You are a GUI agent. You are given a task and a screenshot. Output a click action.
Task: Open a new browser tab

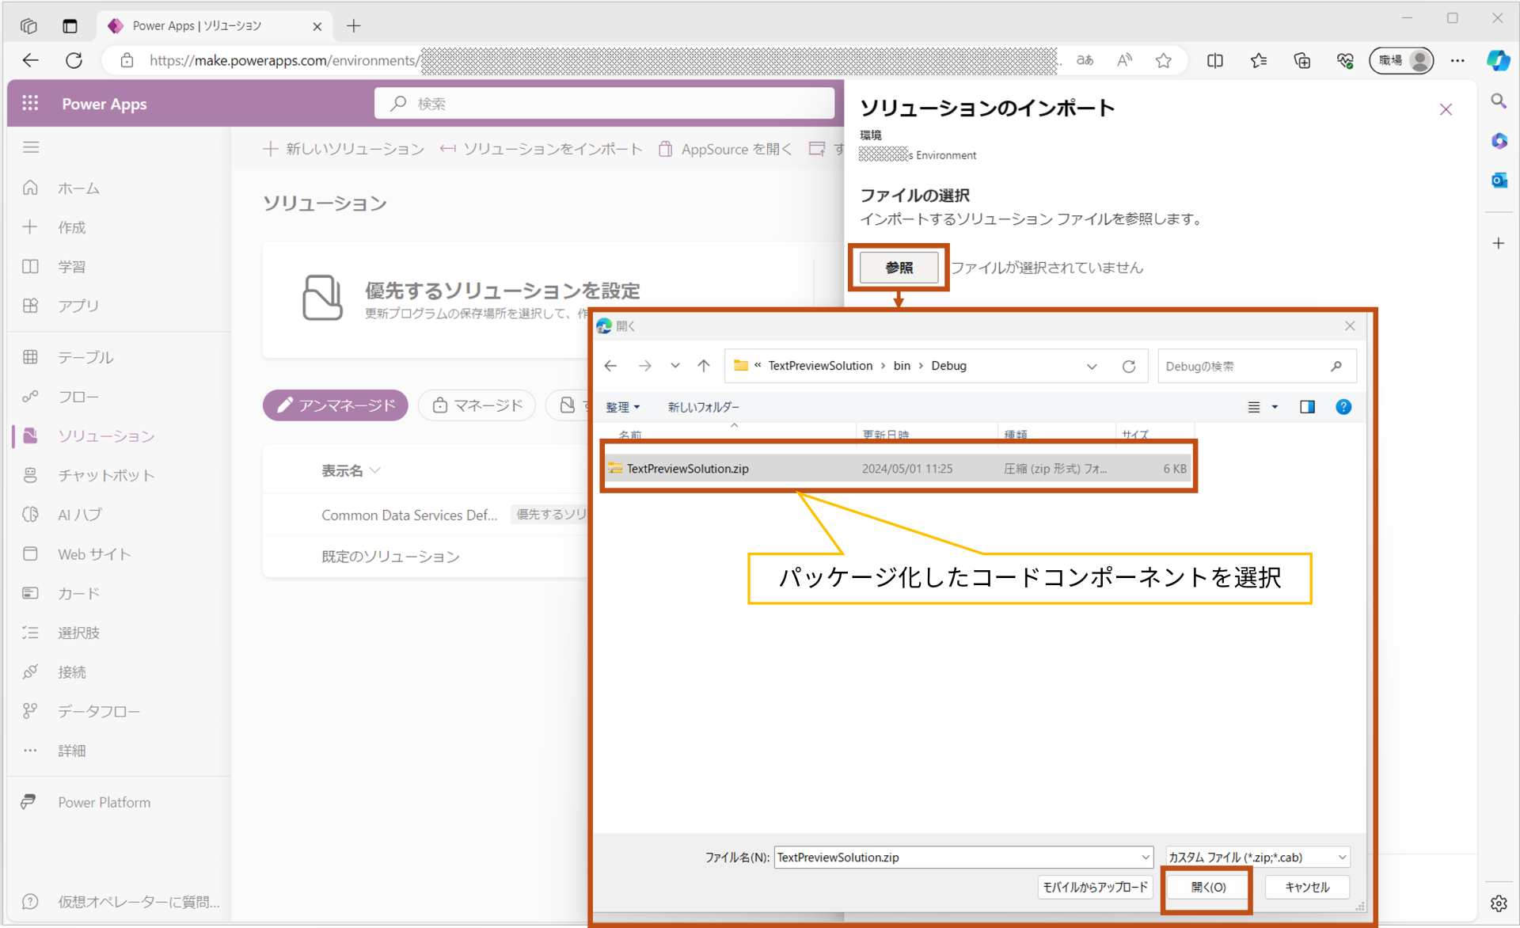pyautogui.click(x=353, y=26)
